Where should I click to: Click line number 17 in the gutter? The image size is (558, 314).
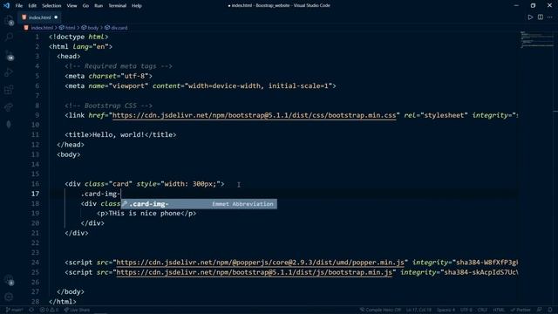35,194
